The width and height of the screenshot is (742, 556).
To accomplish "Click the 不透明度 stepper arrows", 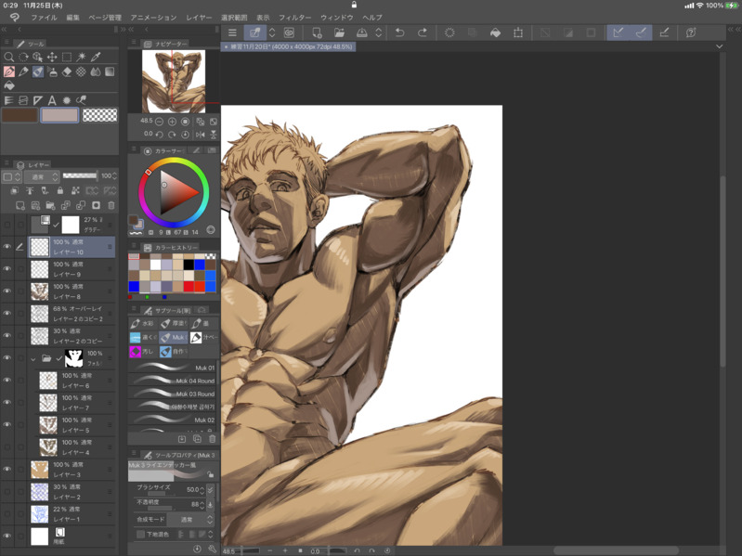I will (x=202, y=505).
